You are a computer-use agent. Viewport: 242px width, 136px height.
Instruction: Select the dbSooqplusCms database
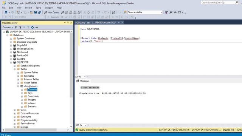coord(25,49)
